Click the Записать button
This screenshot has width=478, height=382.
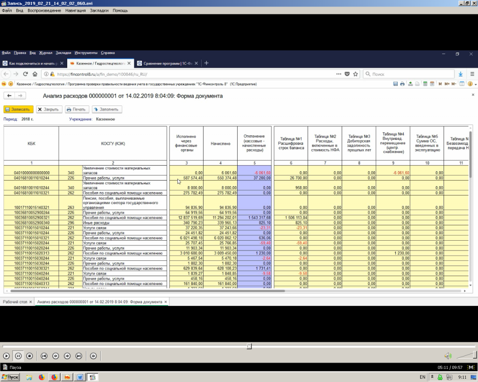point(19,109)
